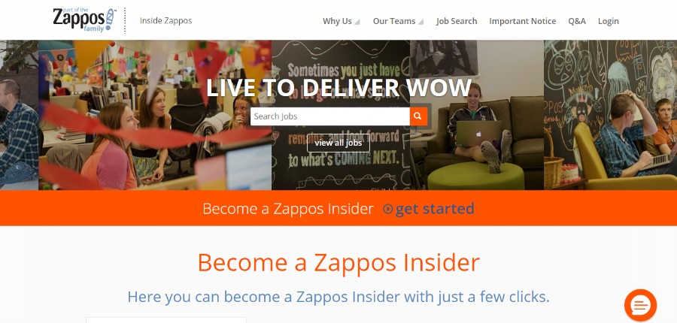
Task: Open the Why Us menu
Action: [337, 21]
